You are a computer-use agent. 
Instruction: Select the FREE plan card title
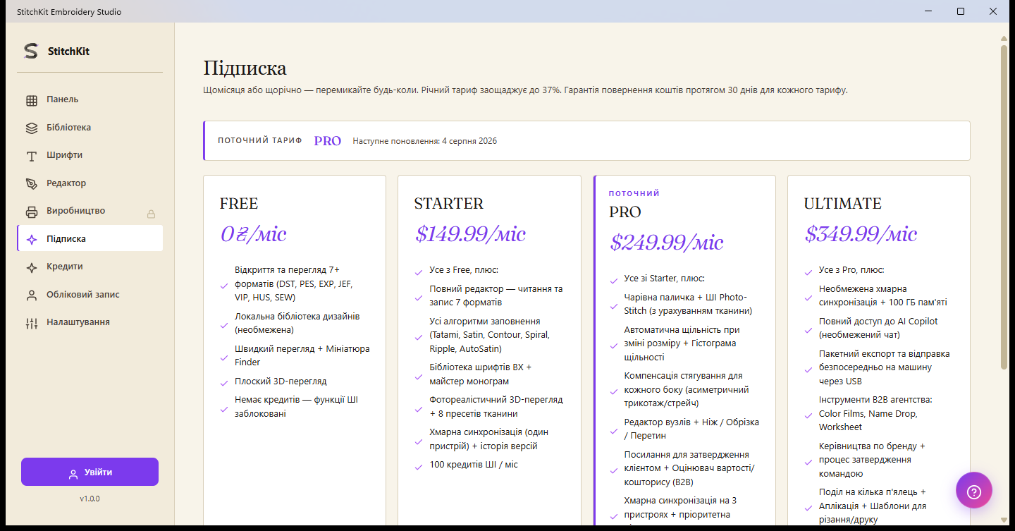coord(239,204)
